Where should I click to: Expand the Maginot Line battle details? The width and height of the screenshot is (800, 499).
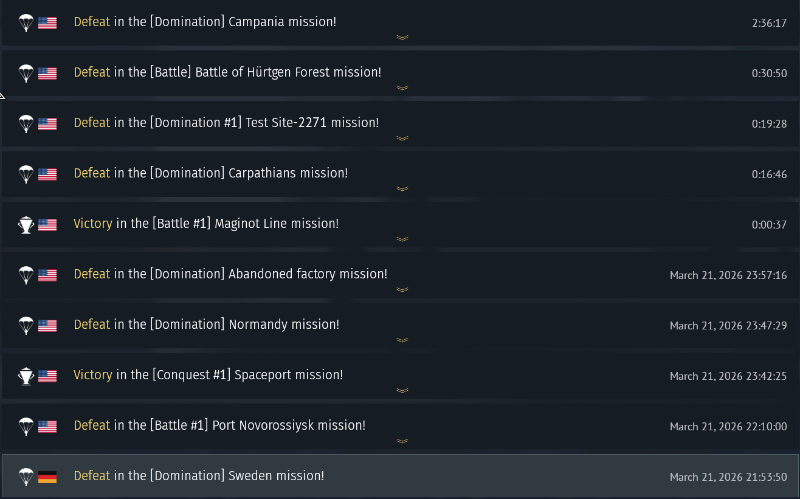point(402,239)
